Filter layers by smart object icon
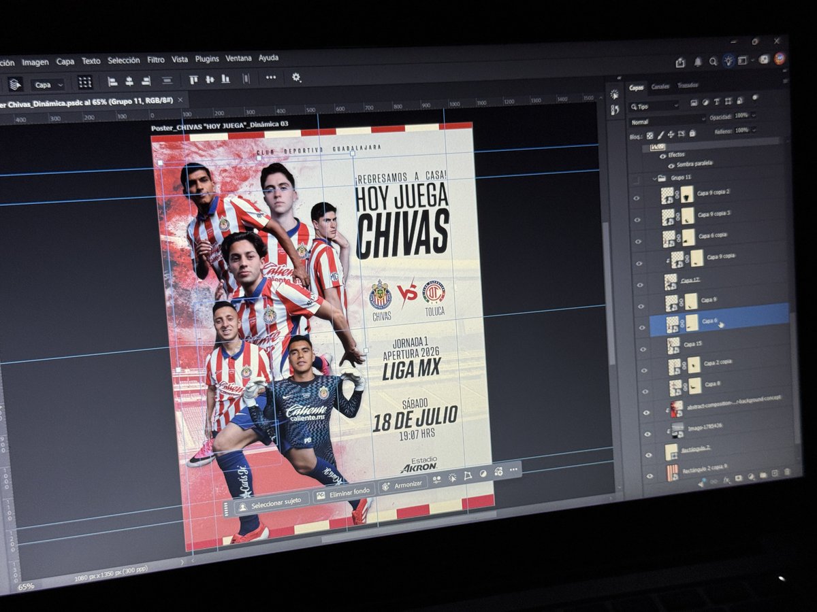 [x=739, y=101]
